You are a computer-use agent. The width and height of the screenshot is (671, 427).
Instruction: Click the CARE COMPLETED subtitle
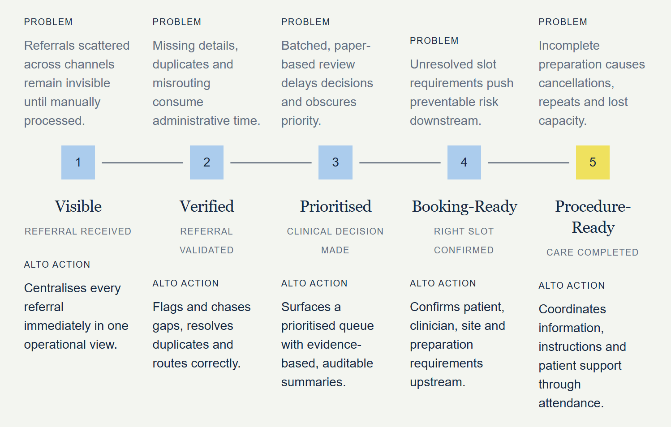pyautogui.click(x=592, y=252)
